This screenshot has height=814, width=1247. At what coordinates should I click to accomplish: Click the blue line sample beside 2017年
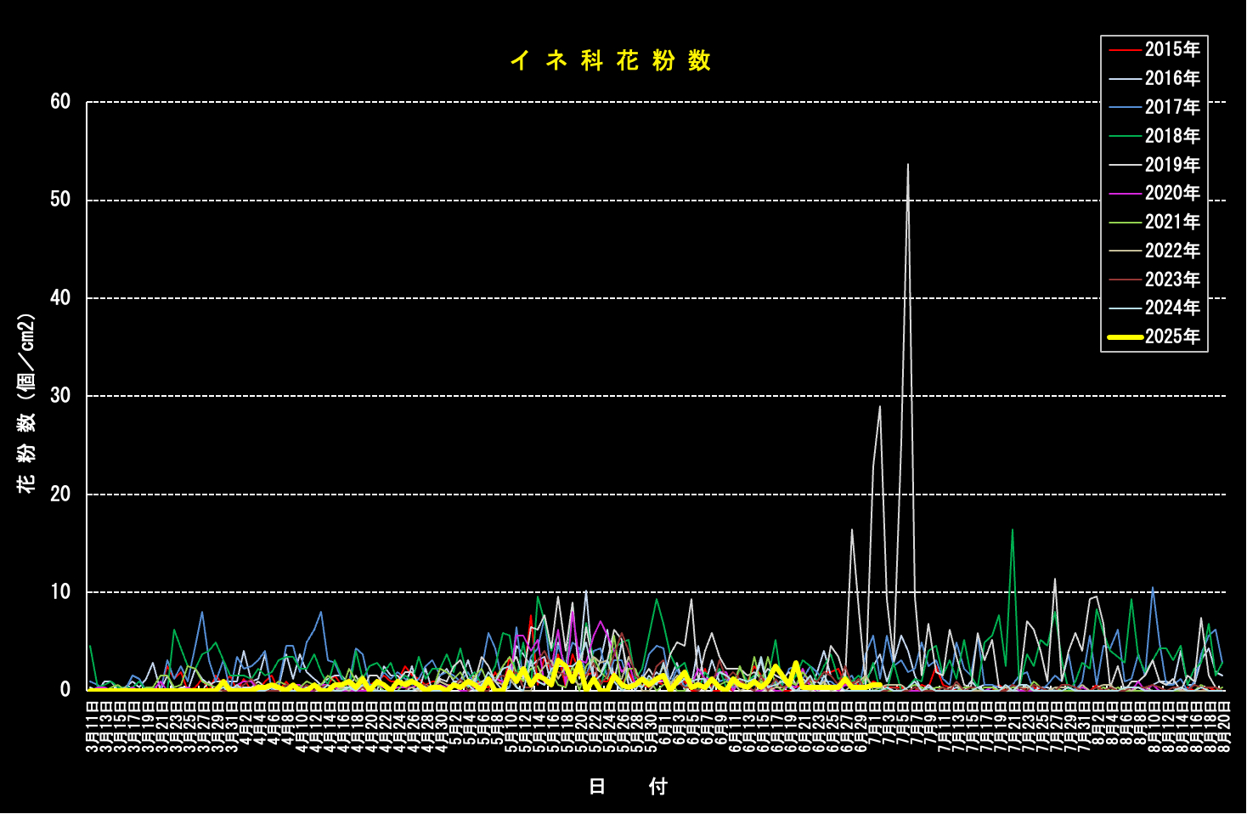click(1125, 107)
